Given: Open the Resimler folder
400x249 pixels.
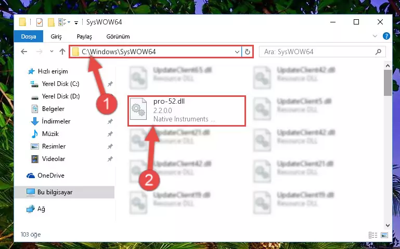Looking at the screenshot, I should (x=54, y=146).
